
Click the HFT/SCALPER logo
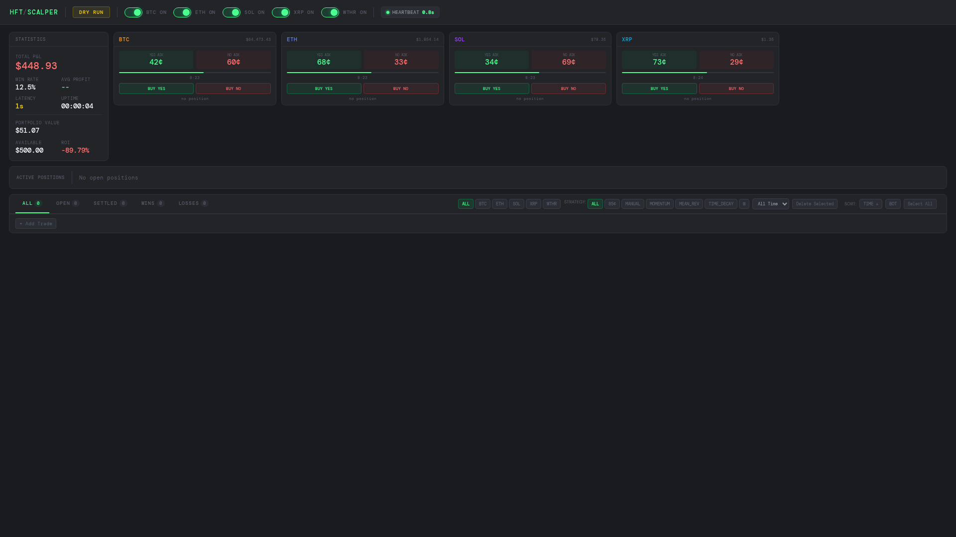click(x=33, y=12)
